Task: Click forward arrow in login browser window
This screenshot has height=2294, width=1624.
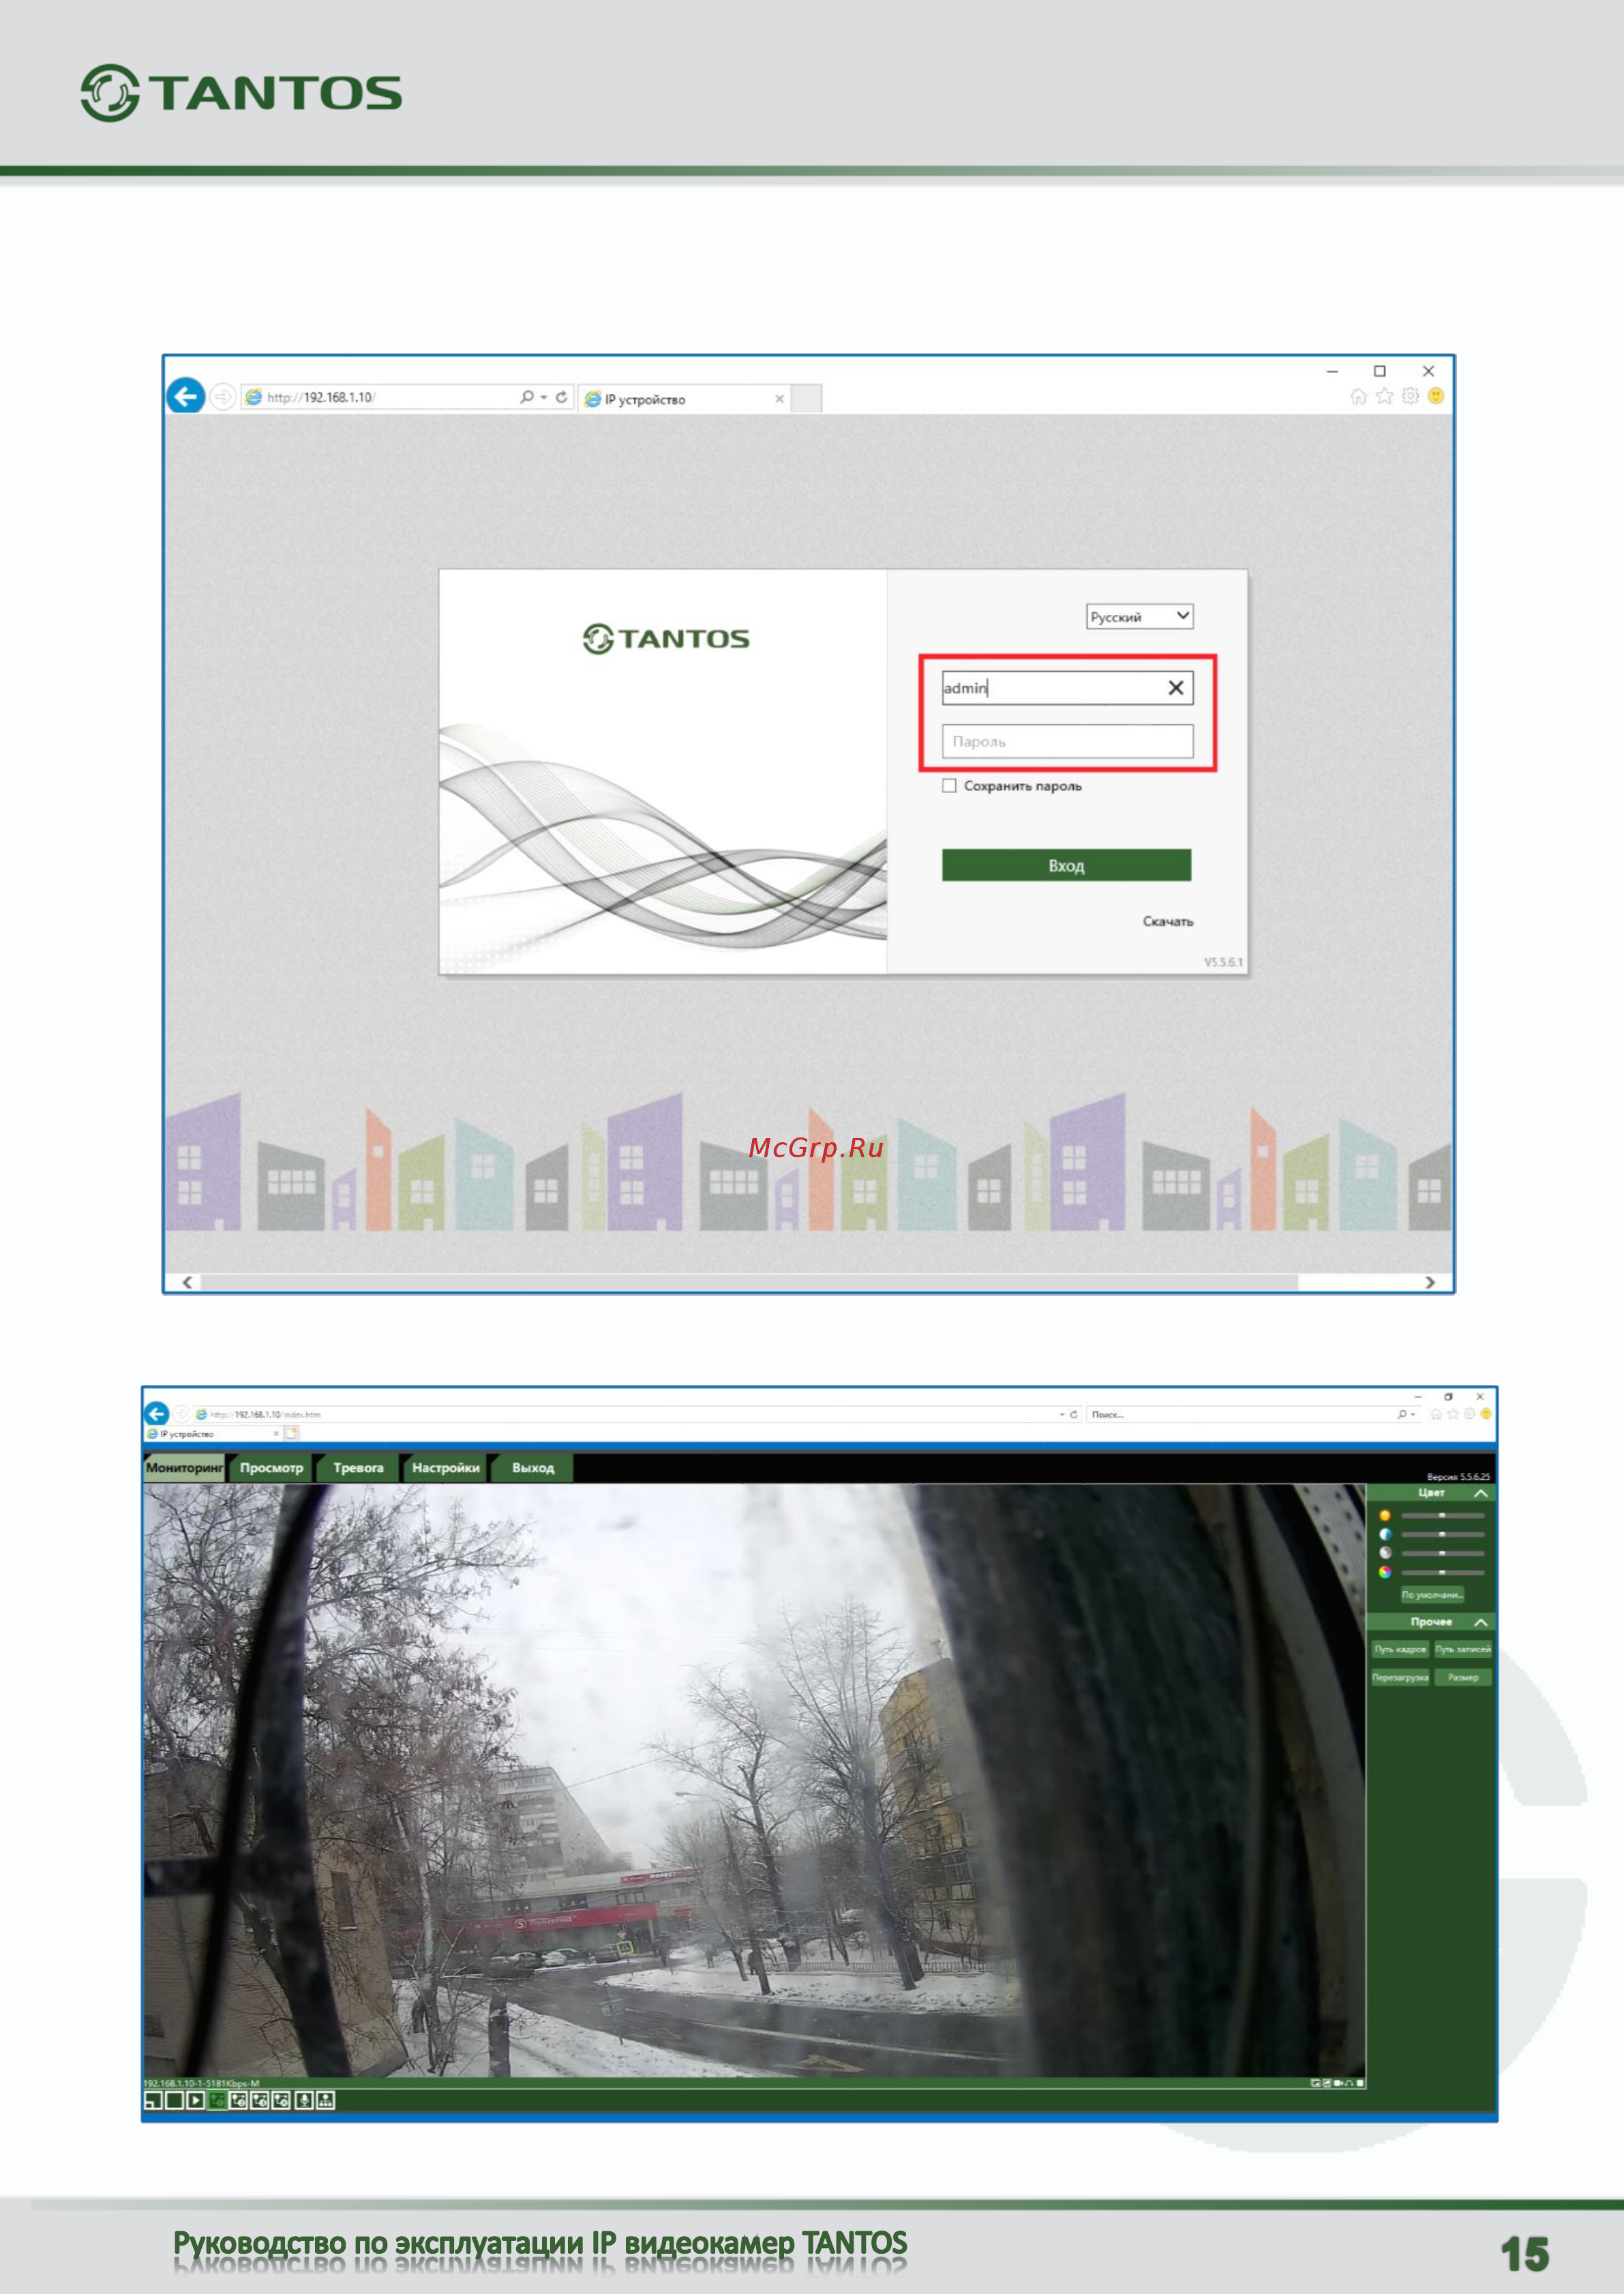Action: click(x=222, y=397)
